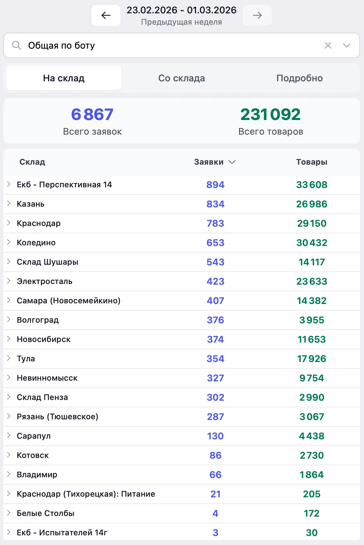The image size is (364, 545).
Task: Click the search magnifier icon
Action: [x=16, y=45]
